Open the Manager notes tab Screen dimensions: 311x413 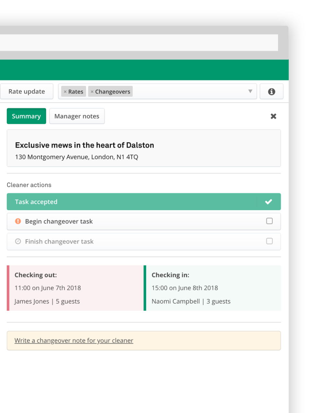click(77, 116)
